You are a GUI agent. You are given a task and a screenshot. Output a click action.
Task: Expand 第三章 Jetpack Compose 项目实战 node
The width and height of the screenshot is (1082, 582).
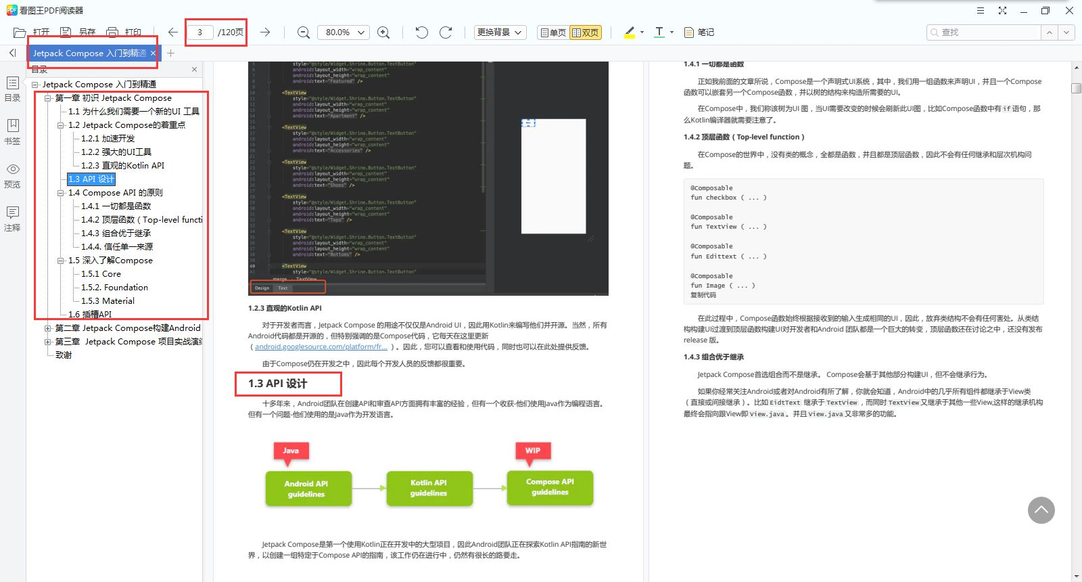click(x=48, y=342)
